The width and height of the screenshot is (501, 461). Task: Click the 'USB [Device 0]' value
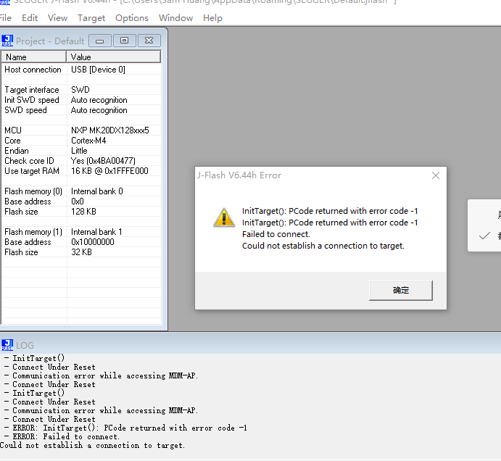click(98, 70)
